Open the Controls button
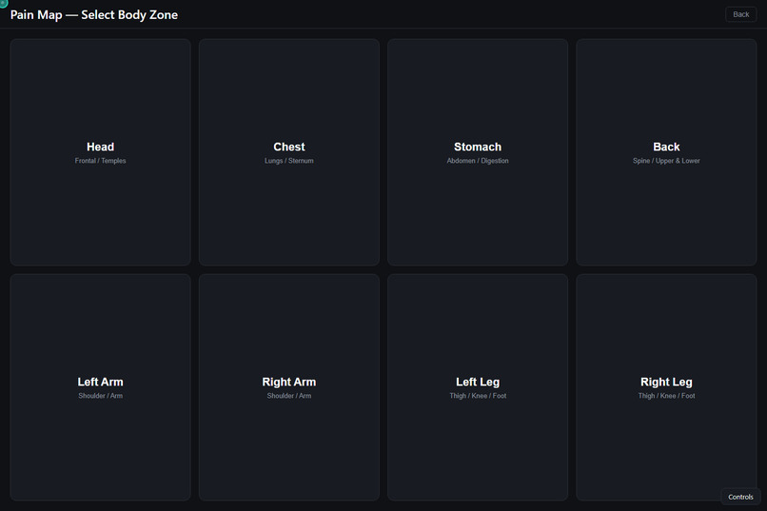Image resolution: width=767 pixels, height=511 pixels. [x=740, y=497]
